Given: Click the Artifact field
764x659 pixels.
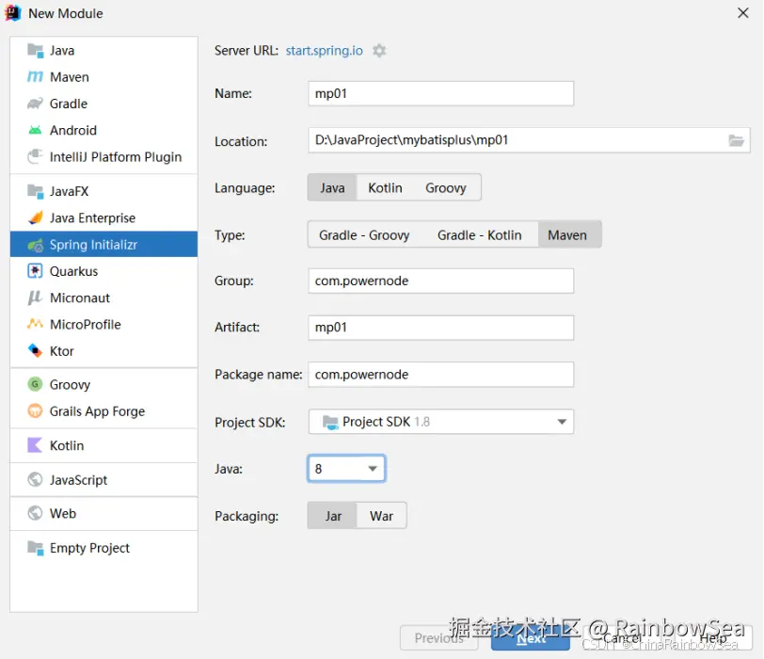Looking at the screenshot, I should coord(441,327).
